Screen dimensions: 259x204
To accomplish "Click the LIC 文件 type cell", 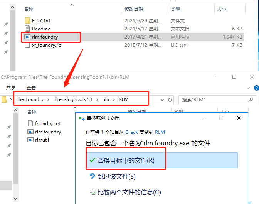I will [180, 45].
